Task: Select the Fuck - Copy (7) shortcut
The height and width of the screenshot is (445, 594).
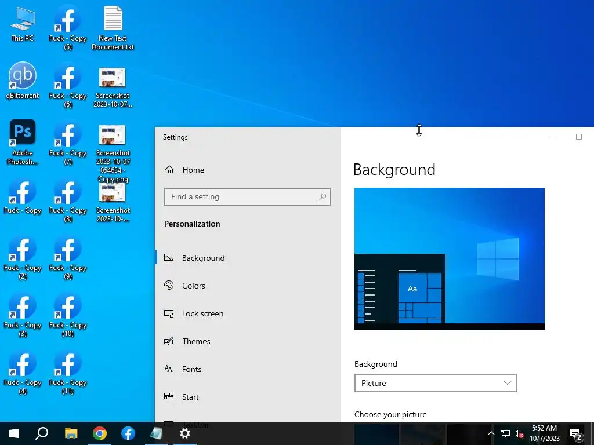Action: coord(68,143)
